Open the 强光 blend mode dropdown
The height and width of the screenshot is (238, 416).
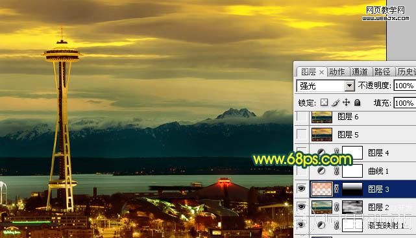pos(326,86)
